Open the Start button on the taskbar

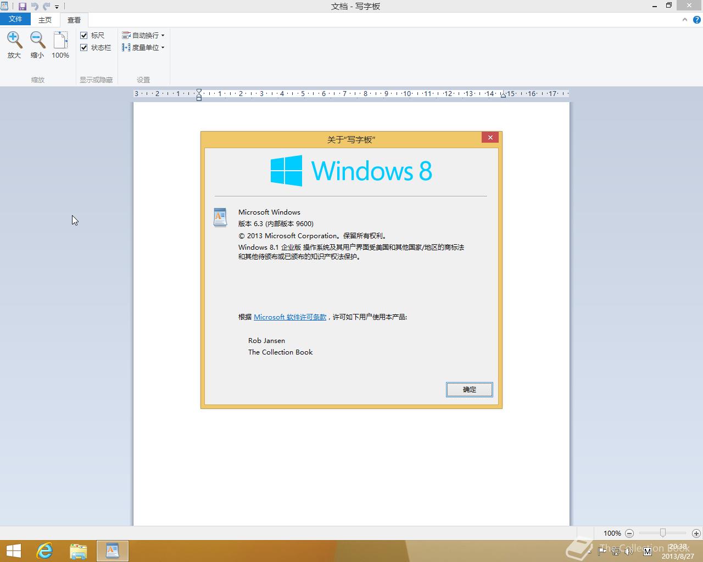tap(13, 551)
